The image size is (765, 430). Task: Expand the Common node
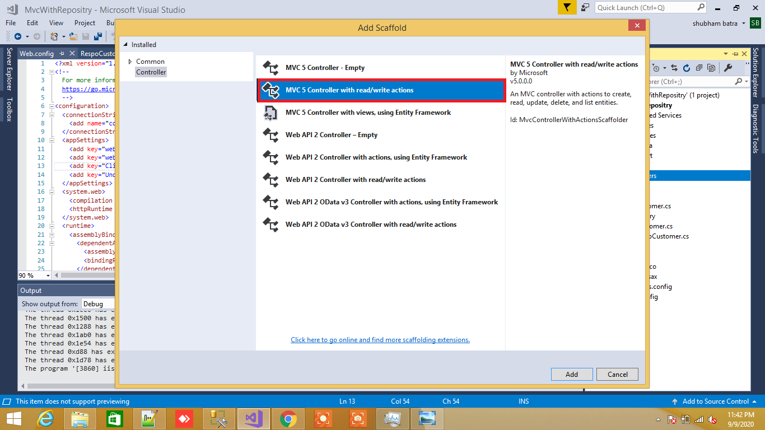pos(130,62)
